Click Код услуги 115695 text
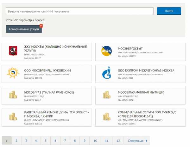Viewport: 190px width, 147px height. point(127,124)
